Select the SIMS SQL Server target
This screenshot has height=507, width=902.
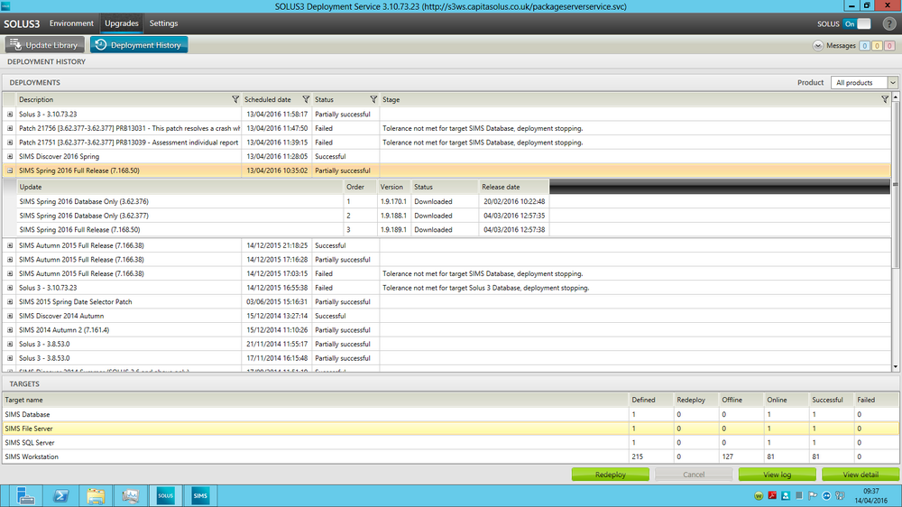450,443
